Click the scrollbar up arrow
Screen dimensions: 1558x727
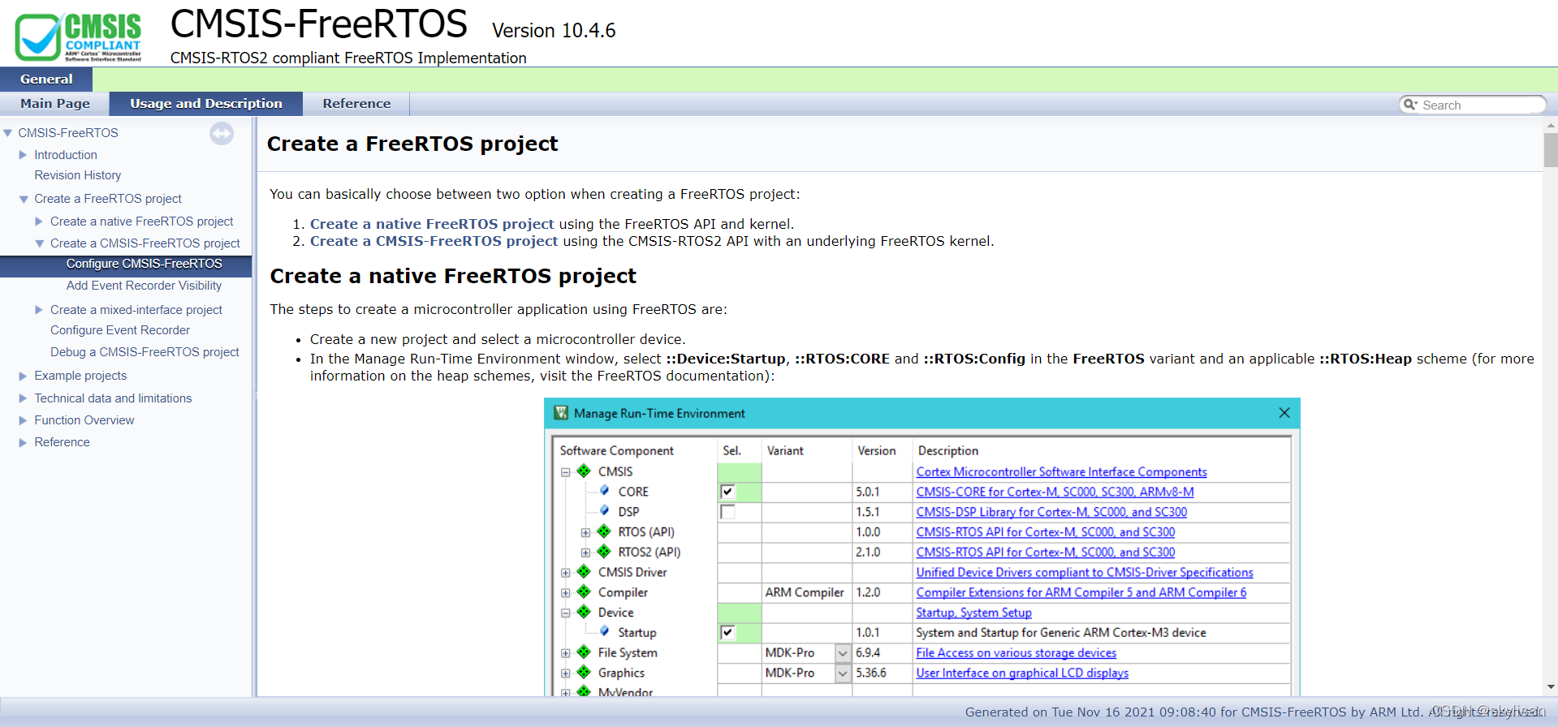click(x=1551, y=126)
